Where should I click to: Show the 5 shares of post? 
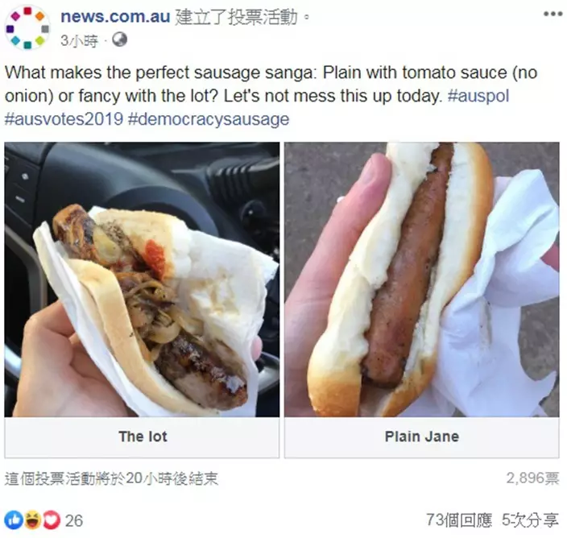pyautogui.click(x=530, y=520)
